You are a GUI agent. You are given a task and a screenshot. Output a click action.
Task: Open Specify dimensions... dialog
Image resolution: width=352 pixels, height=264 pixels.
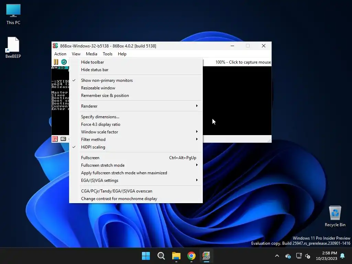[x=136, y=117]
